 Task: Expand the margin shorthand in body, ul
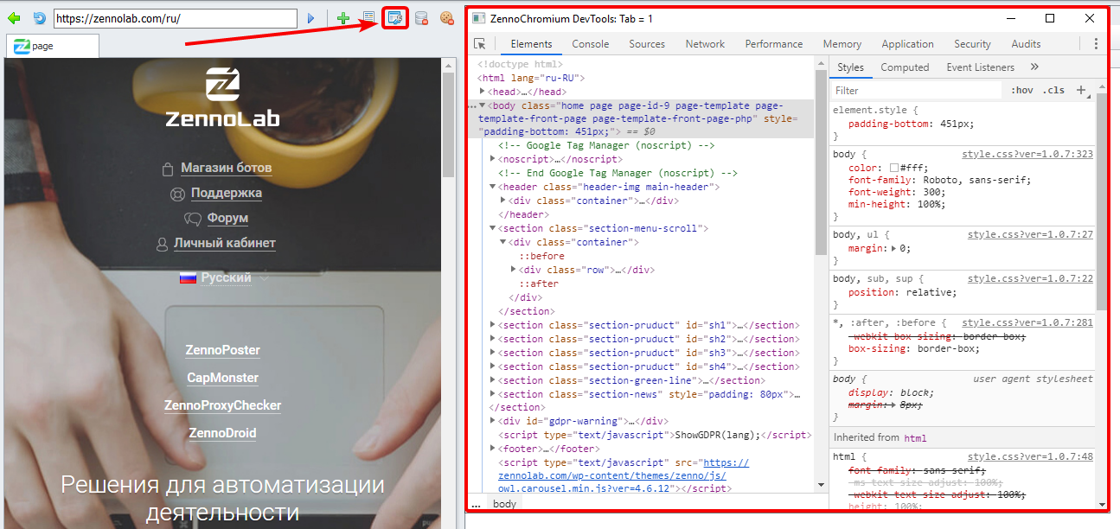[x=894, y=248]
